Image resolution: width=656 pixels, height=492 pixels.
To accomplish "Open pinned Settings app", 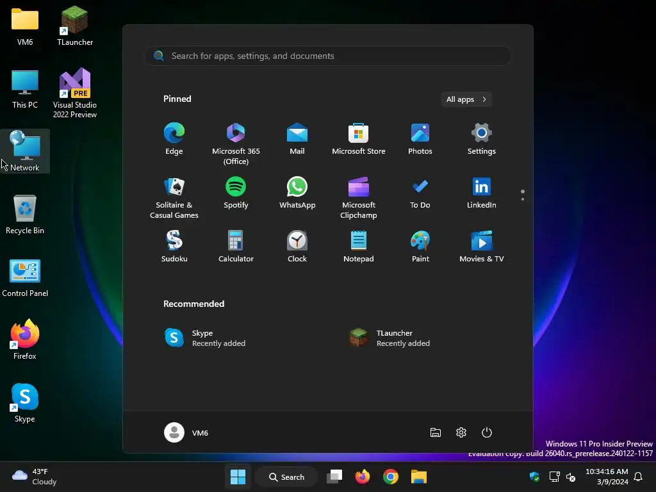I will point(482,140).
